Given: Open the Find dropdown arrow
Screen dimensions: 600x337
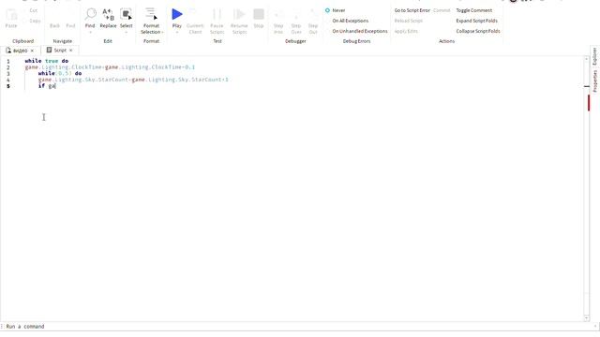Looking at the screenshot, I should (x=90, y=32).
